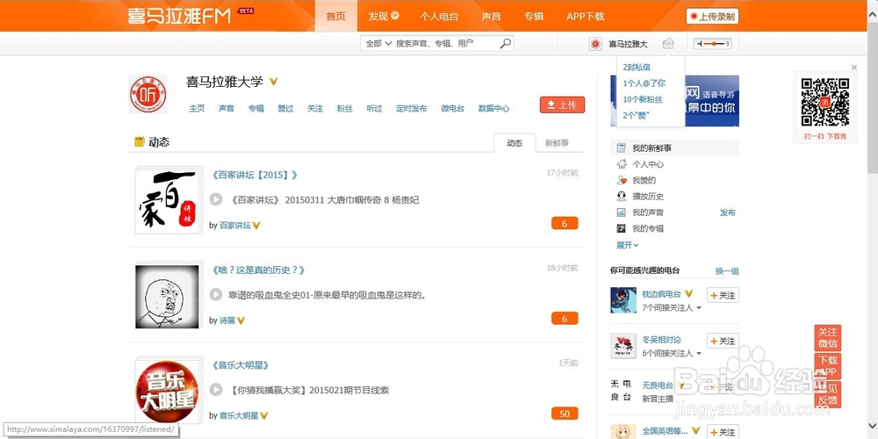This screenshot has width=878, height=439.
Task: Click the 发布 link beside 我的声音
Action: [727, 212]
